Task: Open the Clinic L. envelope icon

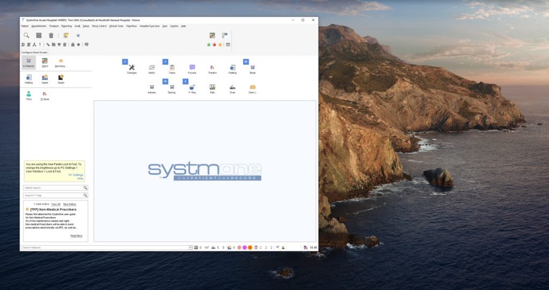Action: (x=253, y=88)
